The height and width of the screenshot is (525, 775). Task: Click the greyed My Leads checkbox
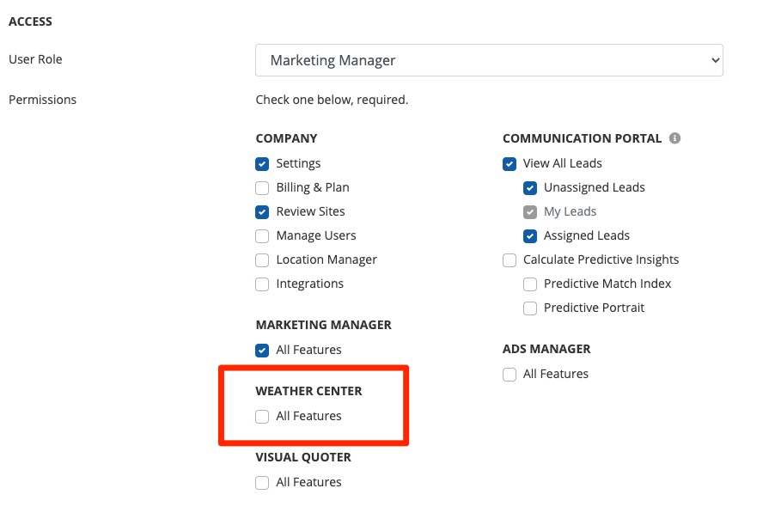(530, 211)
